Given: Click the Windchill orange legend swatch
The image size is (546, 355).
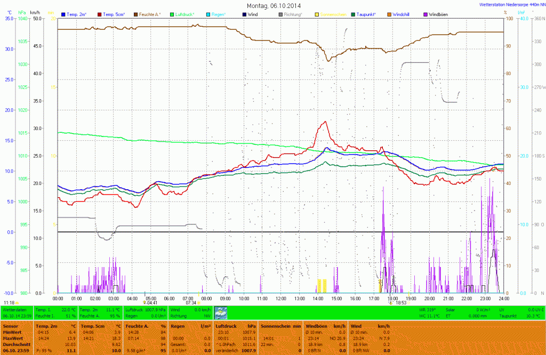Looking at the screenshot, I should pos(389,14).
